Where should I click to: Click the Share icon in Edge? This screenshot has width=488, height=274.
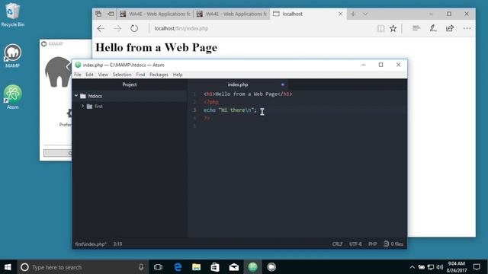450,29
